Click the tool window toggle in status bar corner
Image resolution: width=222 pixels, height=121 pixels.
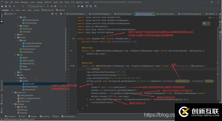(2, 119)
